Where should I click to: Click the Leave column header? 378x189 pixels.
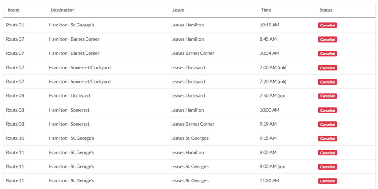coord(178,10)
